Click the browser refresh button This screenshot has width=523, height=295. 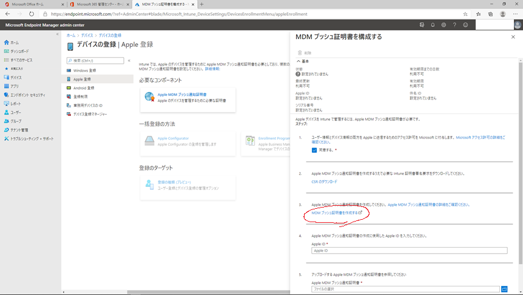(32, 14)
